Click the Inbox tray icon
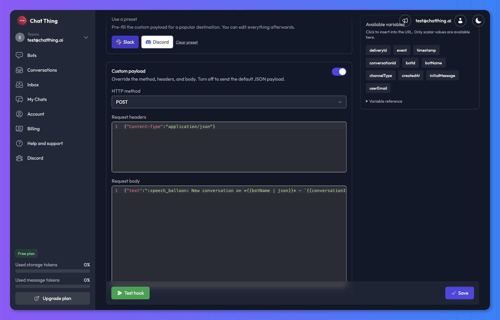Image resolution: width=500 pixels, height=320 pixels. tap(19, 85)
